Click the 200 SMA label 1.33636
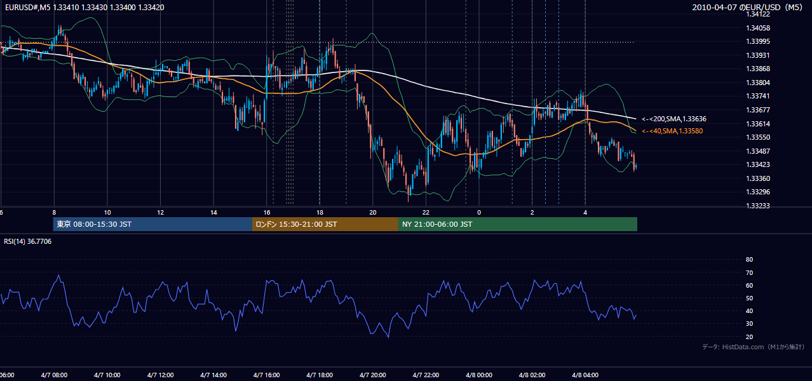Screen dimensions: 812x381 674,119
